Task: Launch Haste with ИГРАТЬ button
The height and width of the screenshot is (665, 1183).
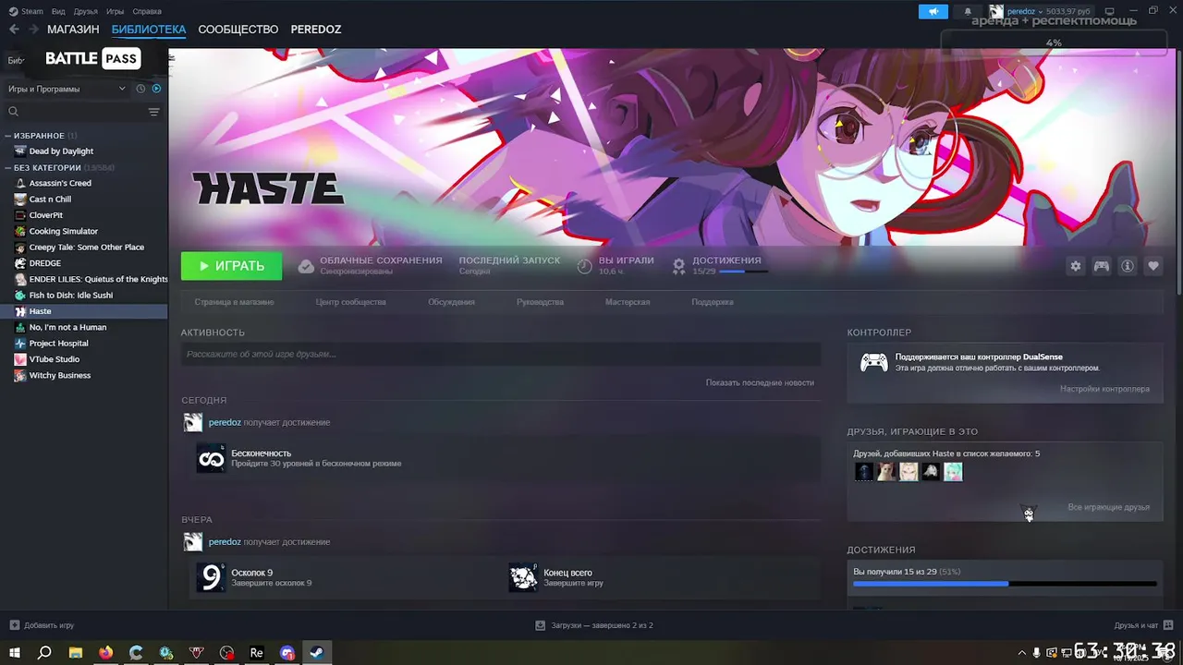Action: tap(231, 266)
